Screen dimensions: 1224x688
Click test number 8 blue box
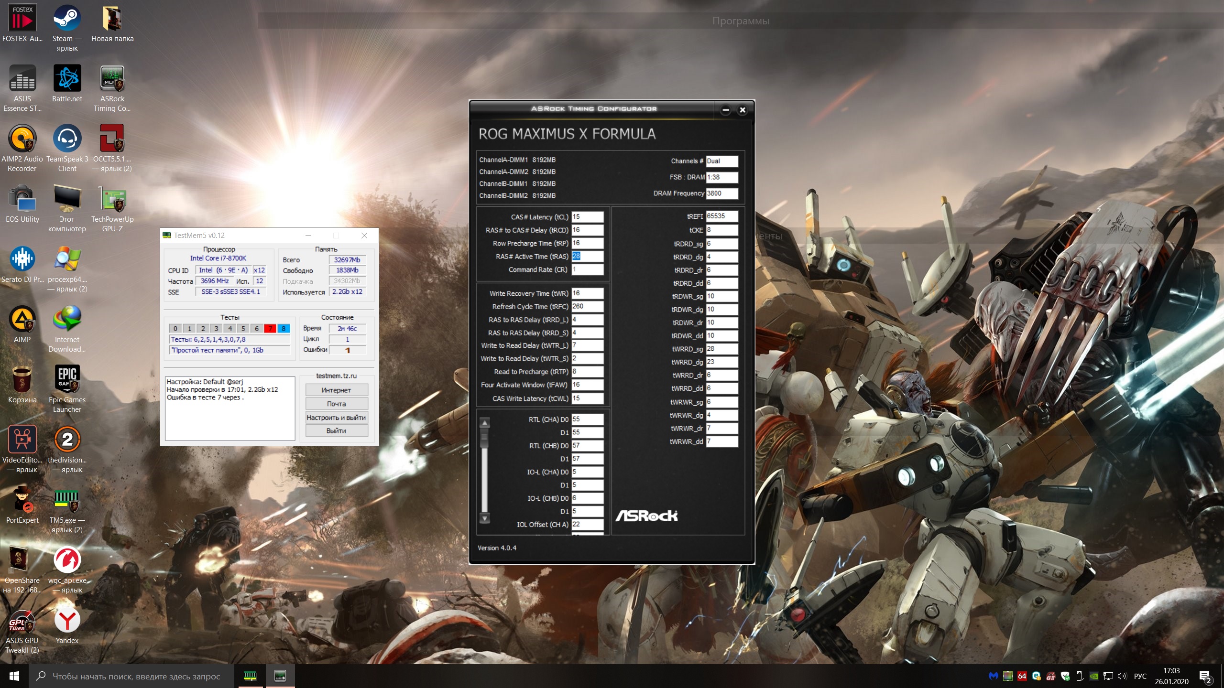coord(284,328)
